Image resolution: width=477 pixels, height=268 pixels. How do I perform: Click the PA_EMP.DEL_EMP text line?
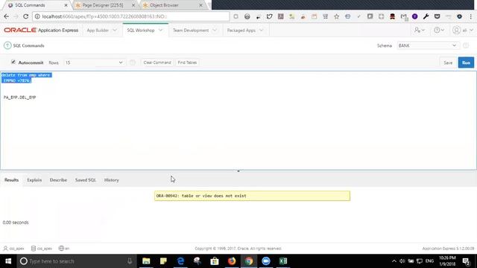pyautogui.click(x=20, y=98)
